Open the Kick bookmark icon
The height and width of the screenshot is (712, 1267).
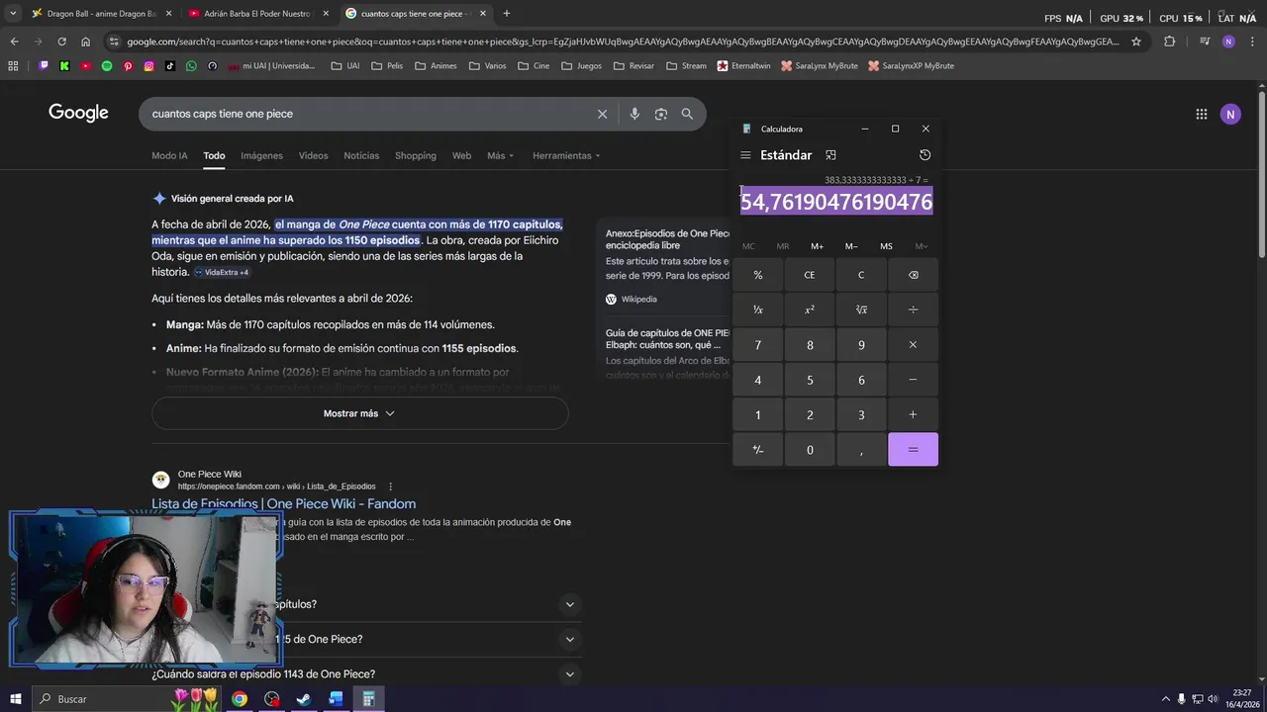click(64, 66)
